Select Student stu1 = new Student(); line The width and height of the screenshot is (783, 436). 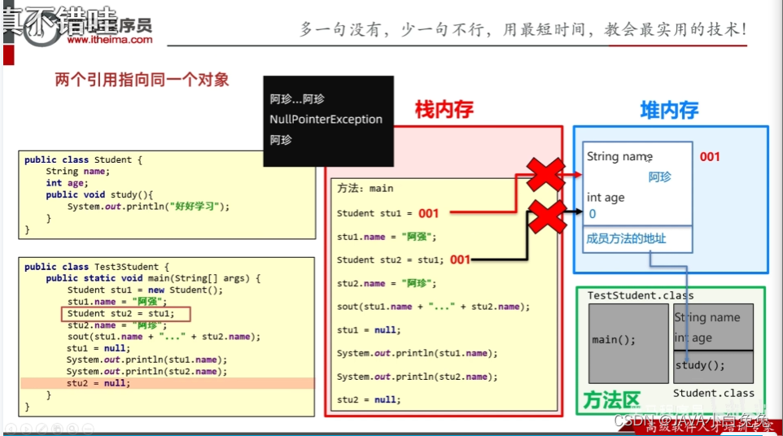tap(145, 290)
